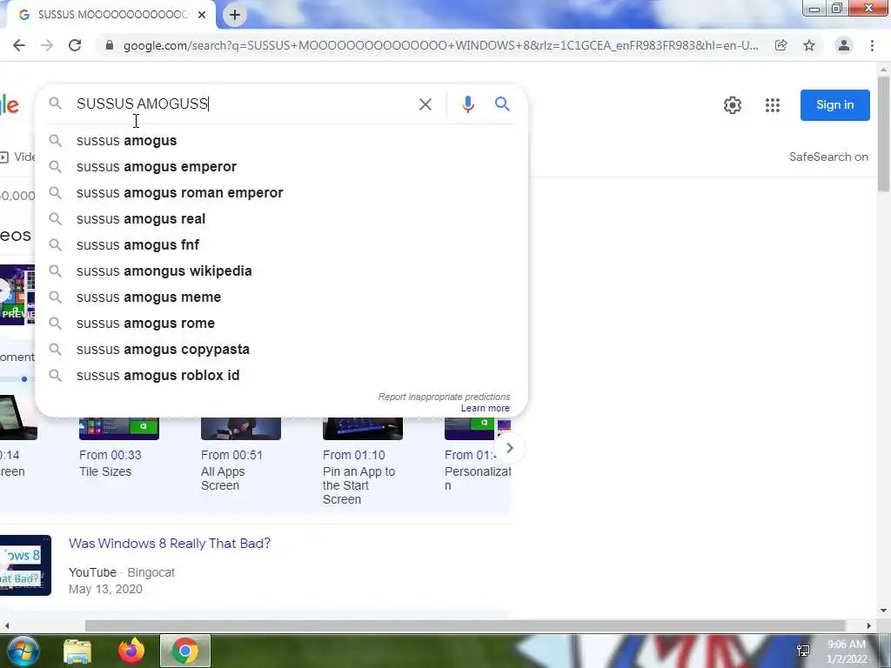The image size is (891, 668).
Task: Submit search with blue magnifier
Action: point(502,104)
